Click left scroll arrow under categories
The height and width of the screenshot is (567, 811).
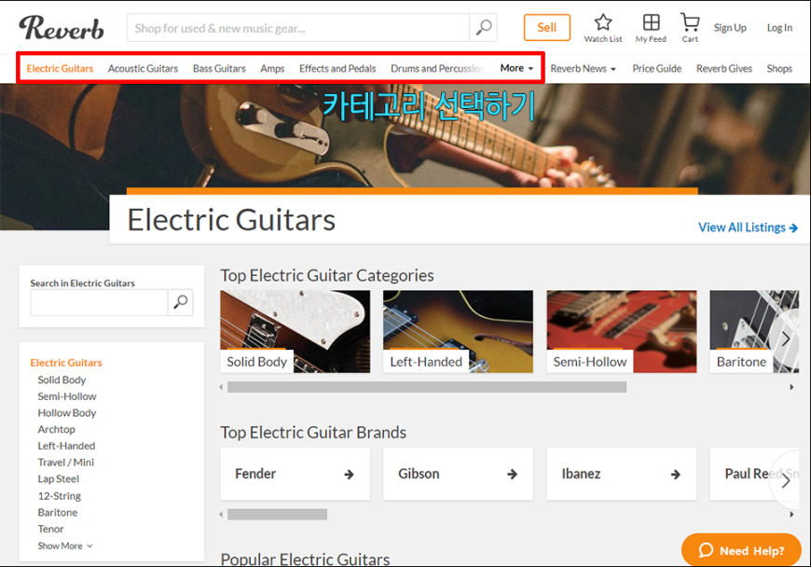click(x=221, y=387)
